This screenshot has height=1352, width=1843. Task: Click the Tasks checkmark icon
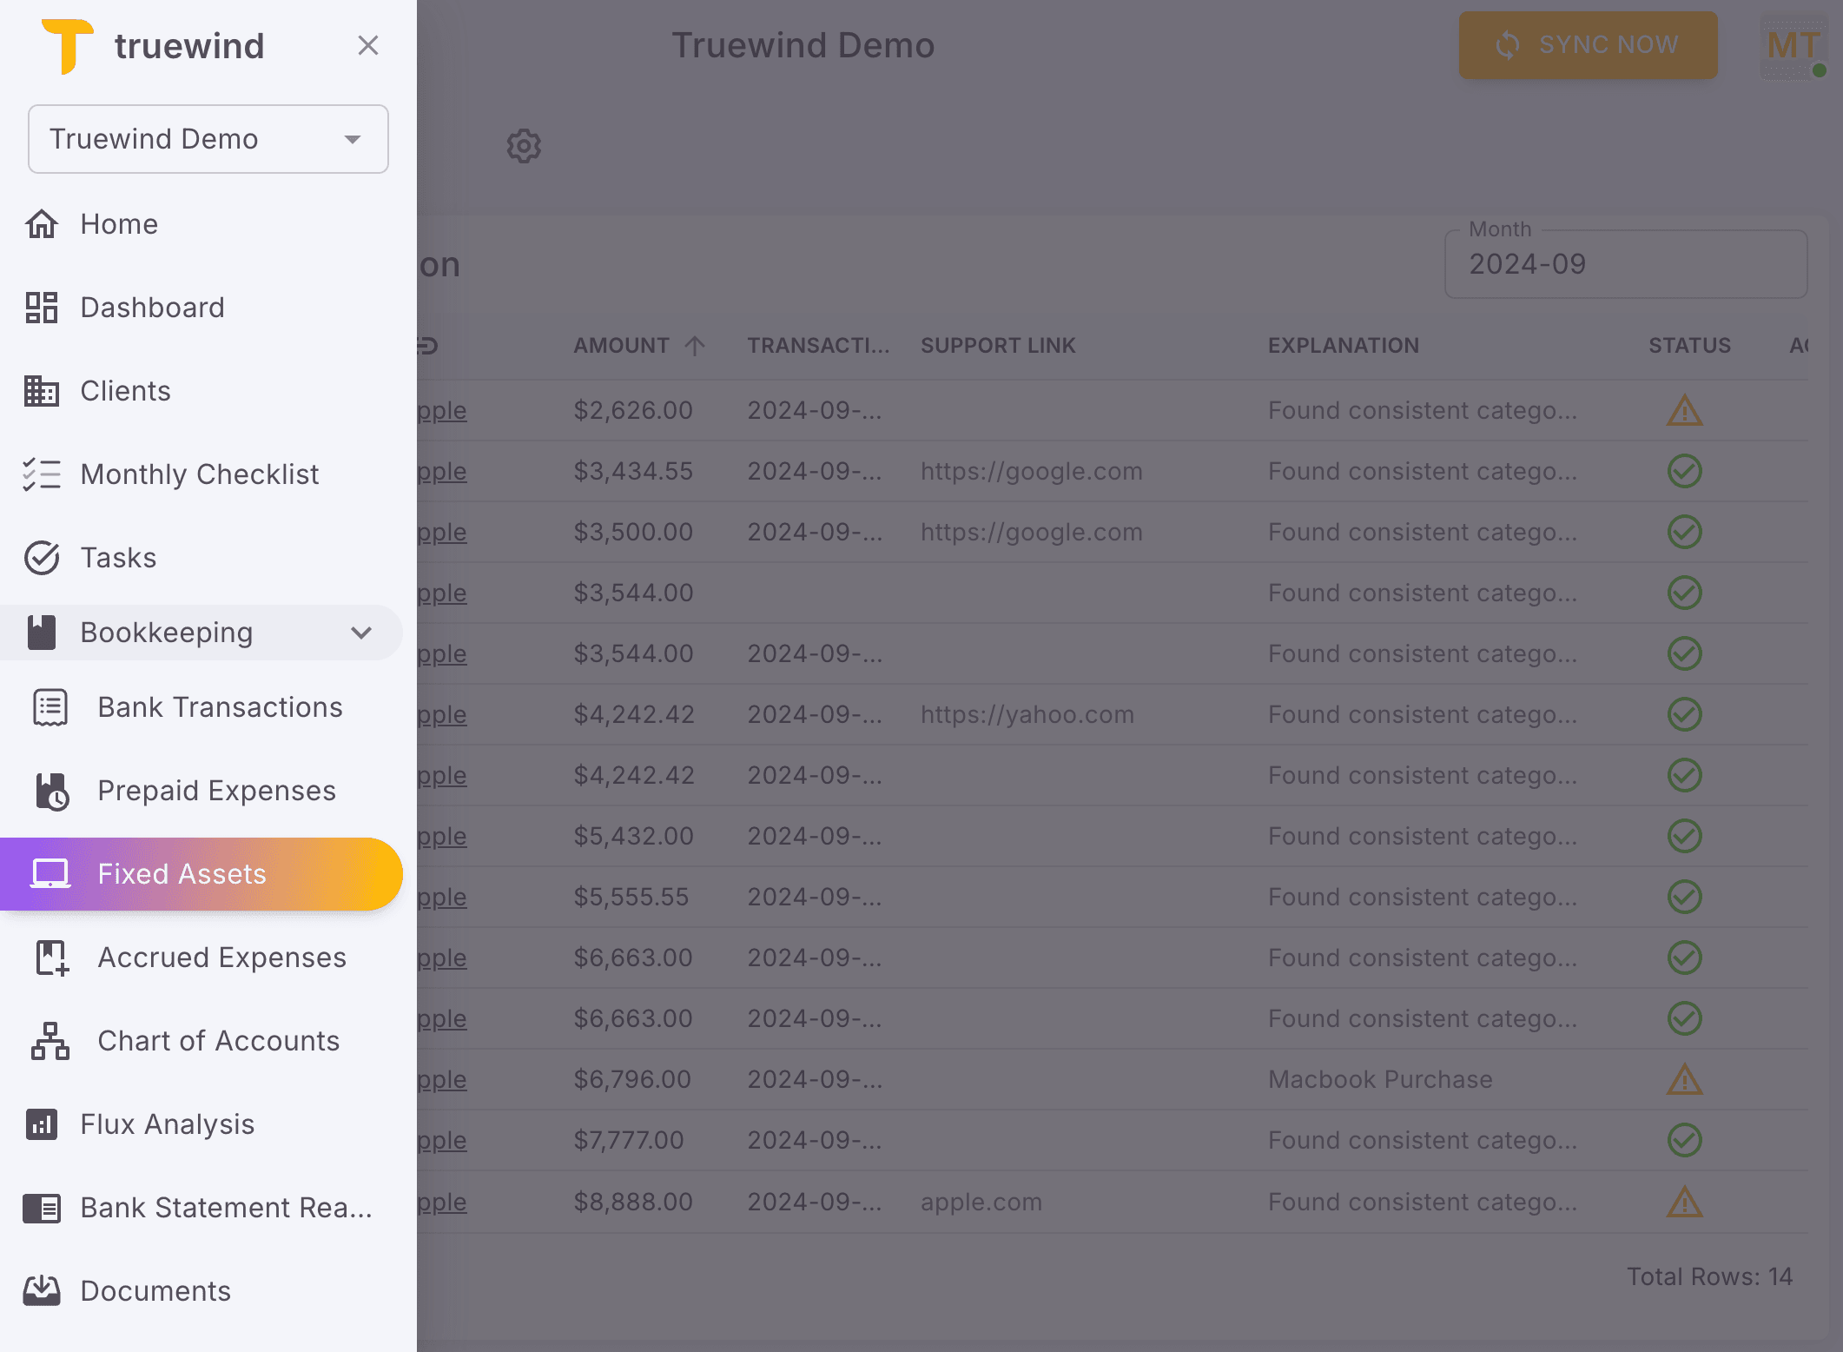coord(41,557)
